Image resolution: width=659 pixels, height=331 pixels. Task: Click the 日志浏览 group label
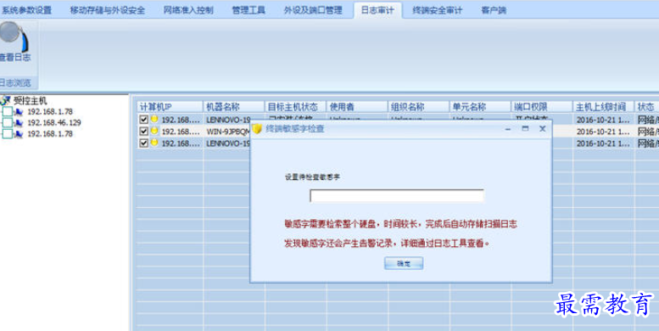15,83
